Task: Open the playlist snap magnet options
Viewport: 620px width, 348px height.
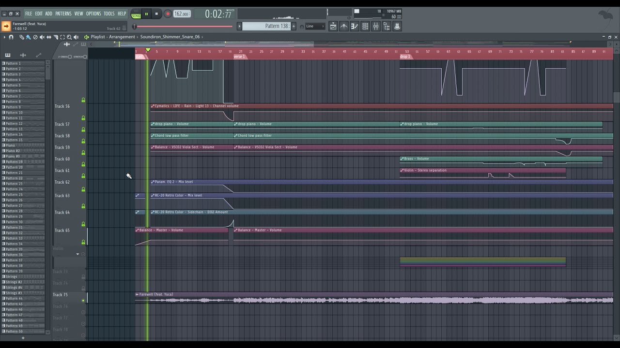Action: [11, 37]
